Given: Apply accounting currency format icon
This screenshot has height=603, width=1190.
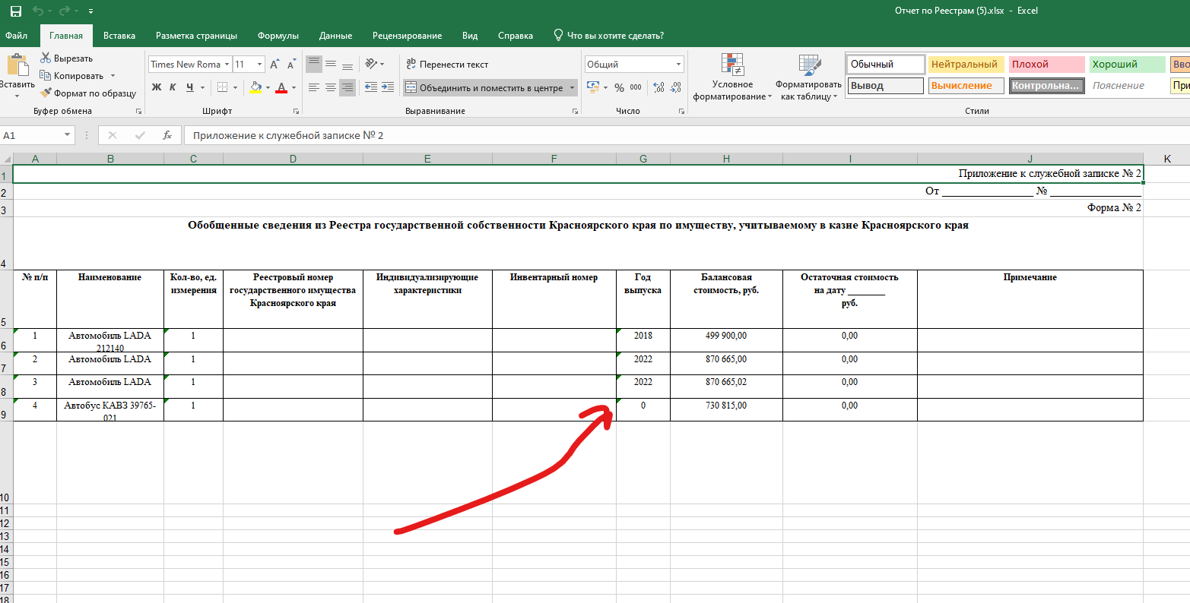Looking at the screenshot, I should pos(593,87).
